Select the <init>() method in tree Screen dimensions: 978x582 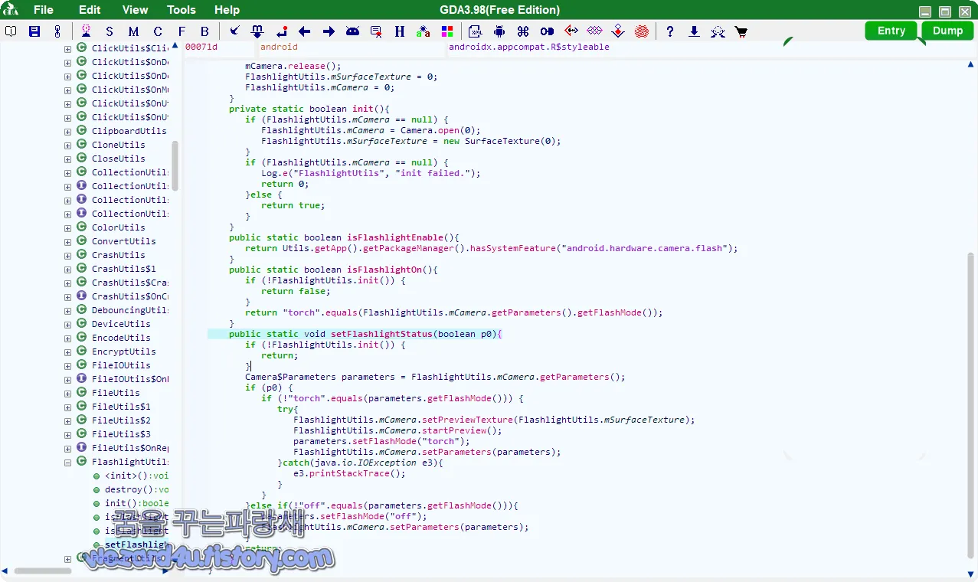136,476
